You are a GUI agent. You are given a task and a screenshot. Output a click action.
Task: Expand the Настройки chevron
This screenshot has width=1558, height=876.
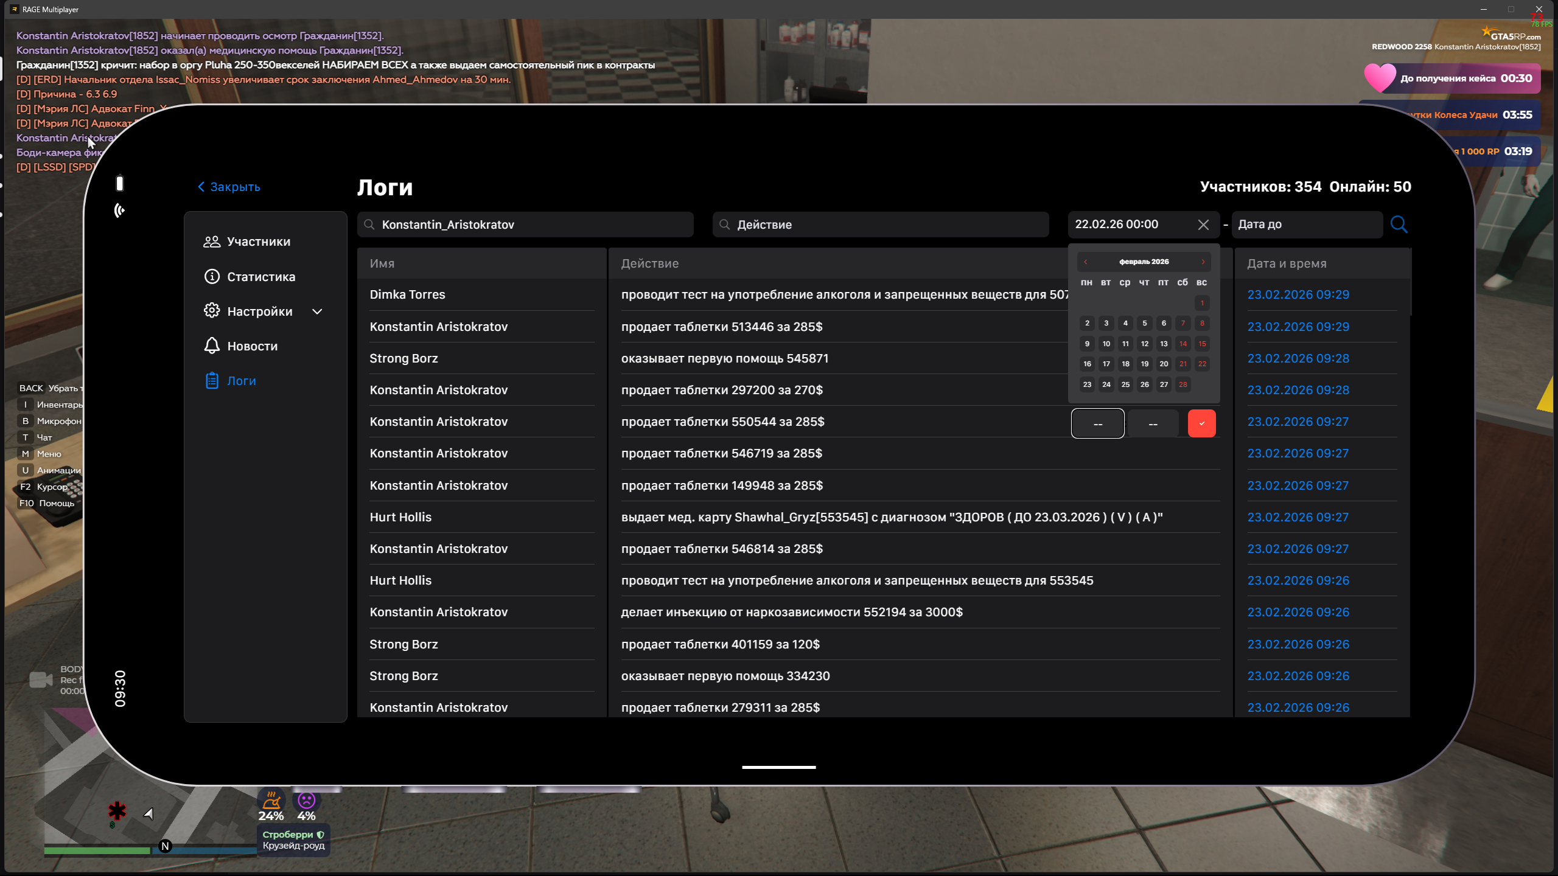click(317, 311)
